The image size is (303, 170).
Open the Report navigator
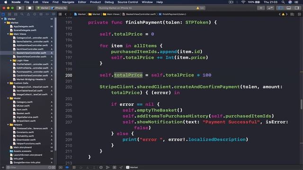(x=53, y=14)
